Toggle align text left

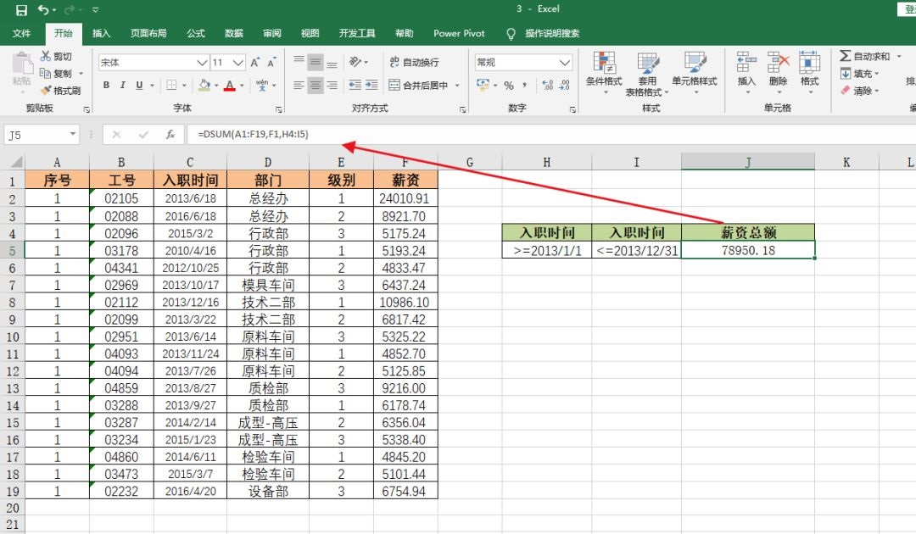click(x=299, y=86)
